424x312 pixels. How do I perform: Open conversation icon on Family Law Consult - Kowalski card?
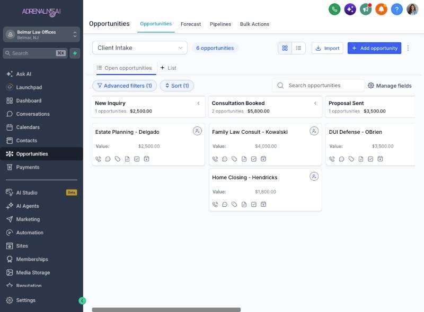tap(225, 159)
